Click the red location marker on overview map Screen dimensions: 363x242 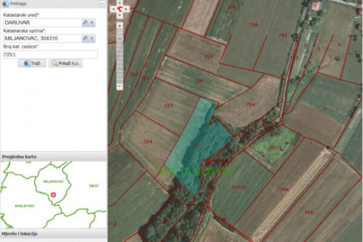(x=53, y=194)
